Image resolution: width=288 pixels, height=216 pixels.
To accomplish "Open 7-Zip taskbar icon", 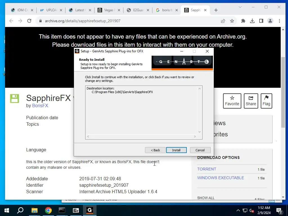I will (x=76, y=210).
